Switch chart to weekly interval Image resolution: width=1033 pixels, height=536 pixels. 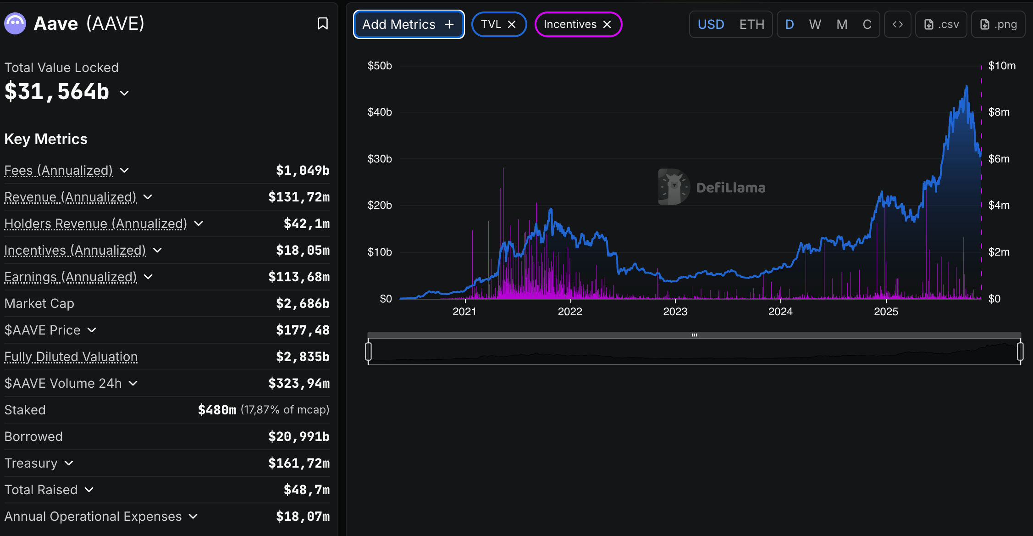click(x=815, y=24)
